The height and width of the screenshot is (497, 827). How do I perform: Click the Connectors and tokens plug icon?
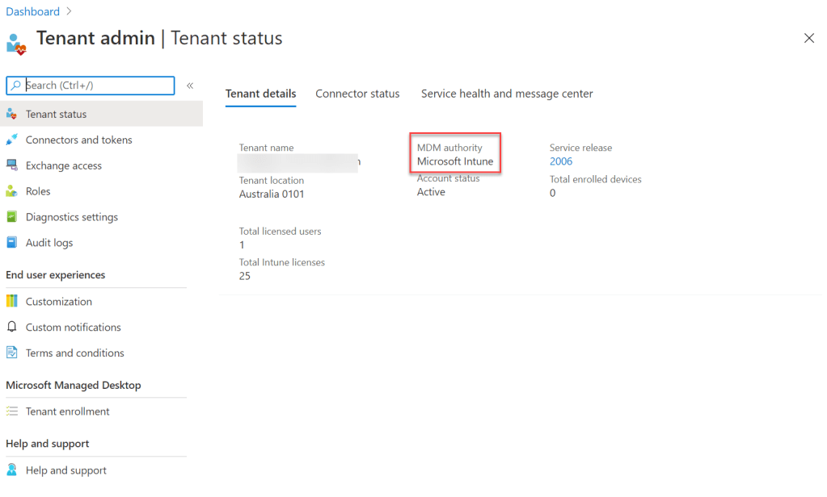click(x=11, y=140)
